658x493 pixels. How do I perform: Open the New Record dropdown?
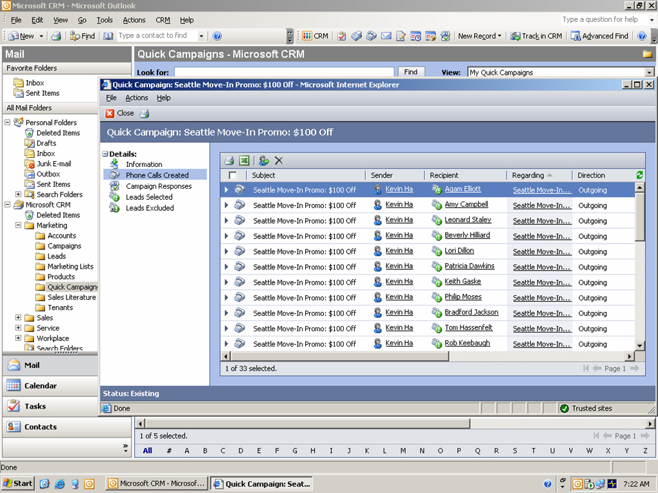pyautogui.click(x=479, y=36)
